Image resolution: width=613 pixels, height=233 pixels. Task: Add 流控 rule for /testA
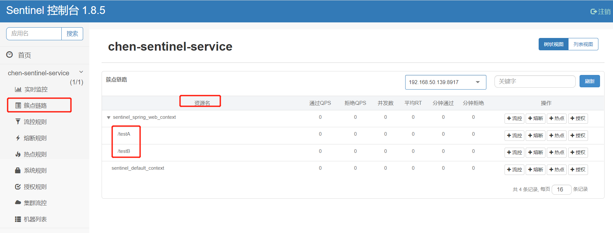pyautogui.click(x=514, y=136)
